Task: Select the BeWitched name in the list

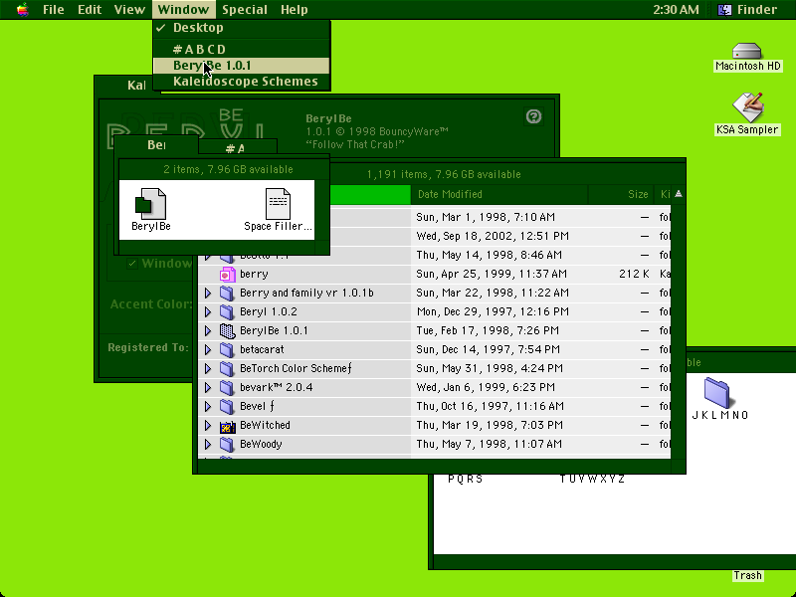Action: (x=265, y=426)
